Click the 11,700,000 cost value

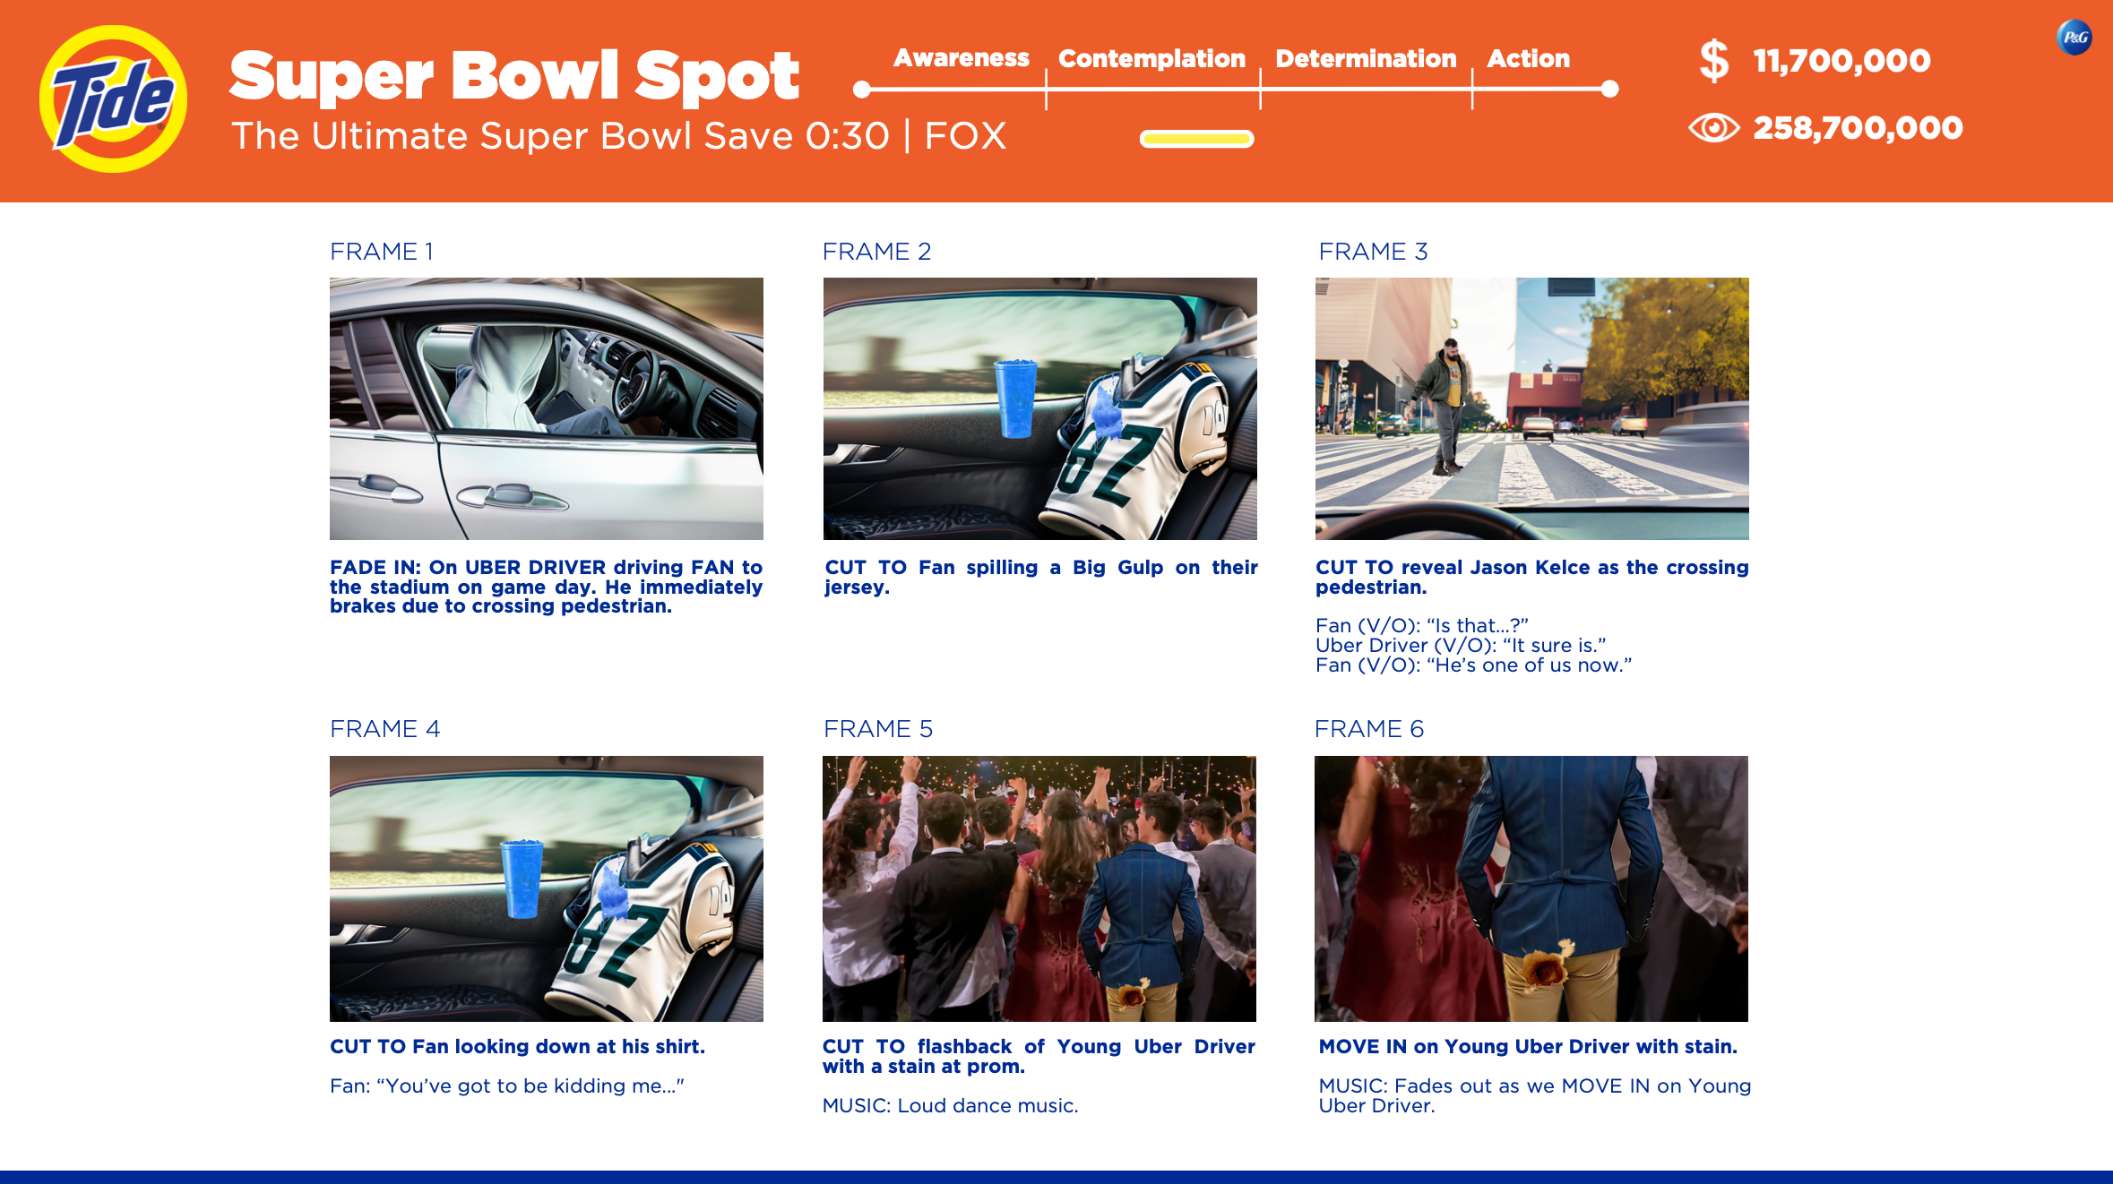(x=1841, y=61)
